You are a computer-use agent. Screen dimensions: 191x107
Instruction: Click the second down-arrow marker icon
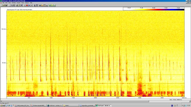tap(37, 5)
